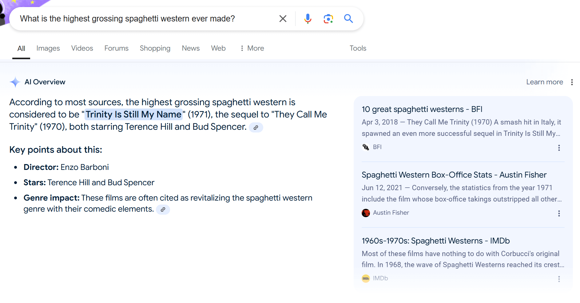
Task: Open source link icon after comedic elements
Action: [x=163, y=209]
